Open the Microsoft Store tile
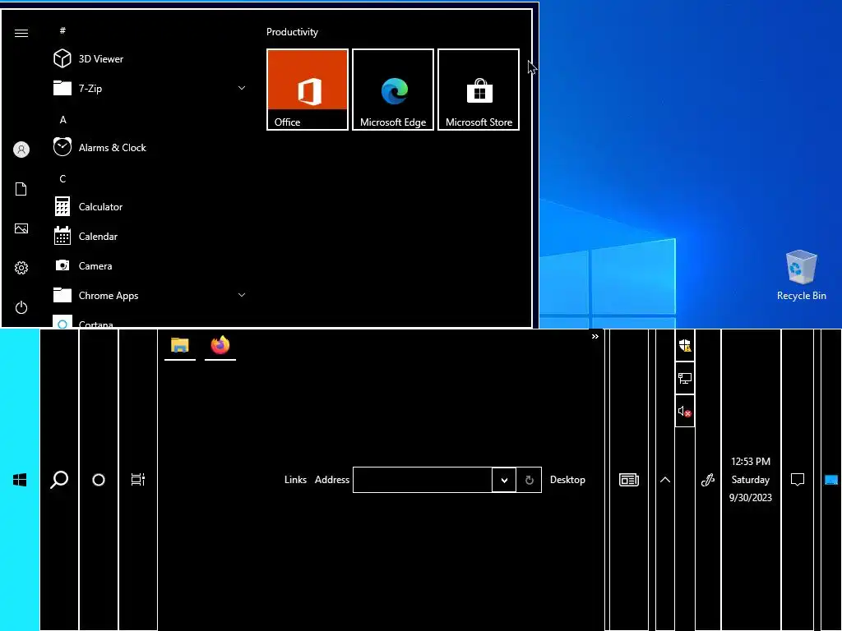 pos(479,90)
